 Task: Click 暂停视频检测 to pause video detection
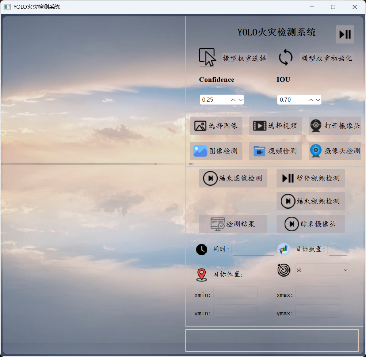pos(311,178)
